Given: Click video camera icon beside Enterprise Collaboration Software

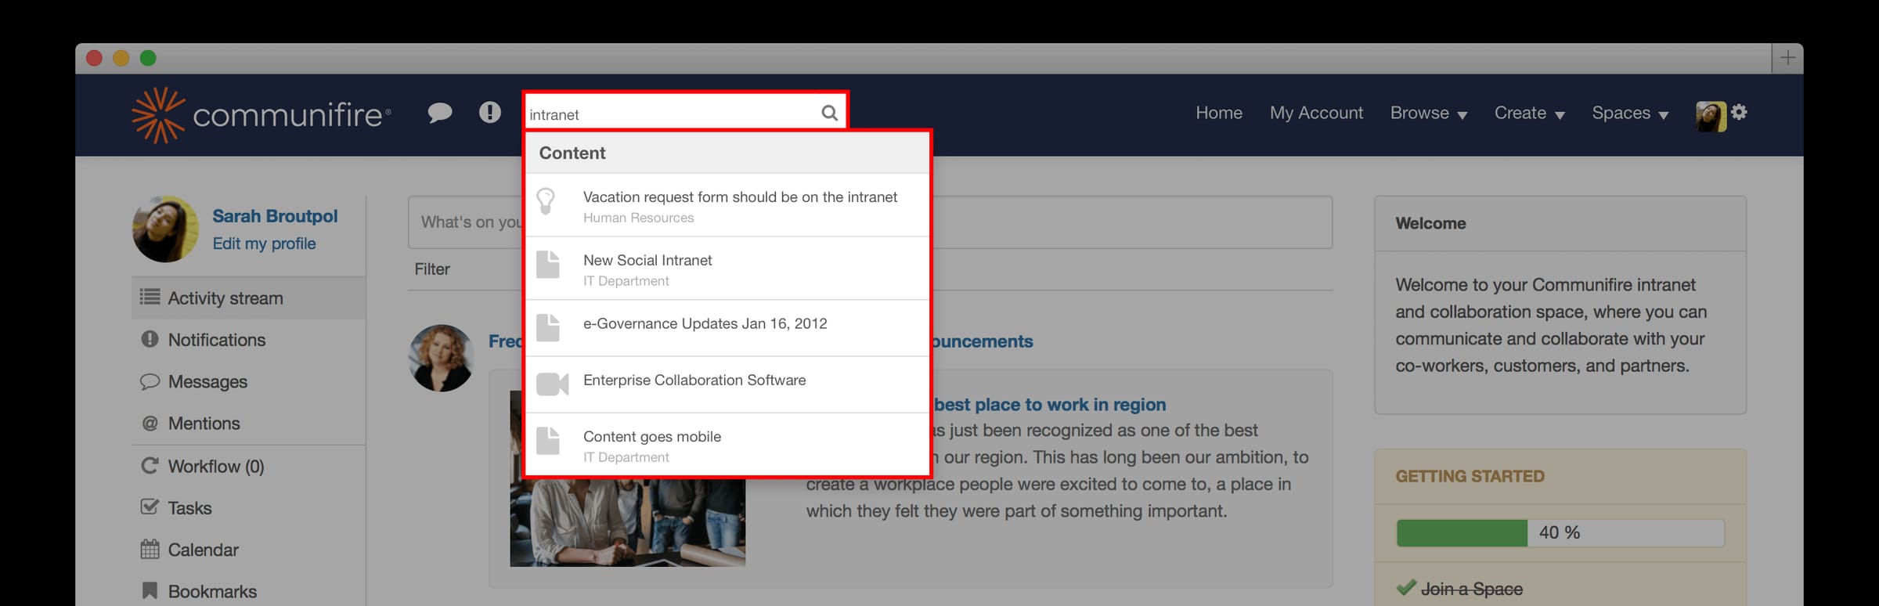Looking at the screenshot, I should (552, 384).
